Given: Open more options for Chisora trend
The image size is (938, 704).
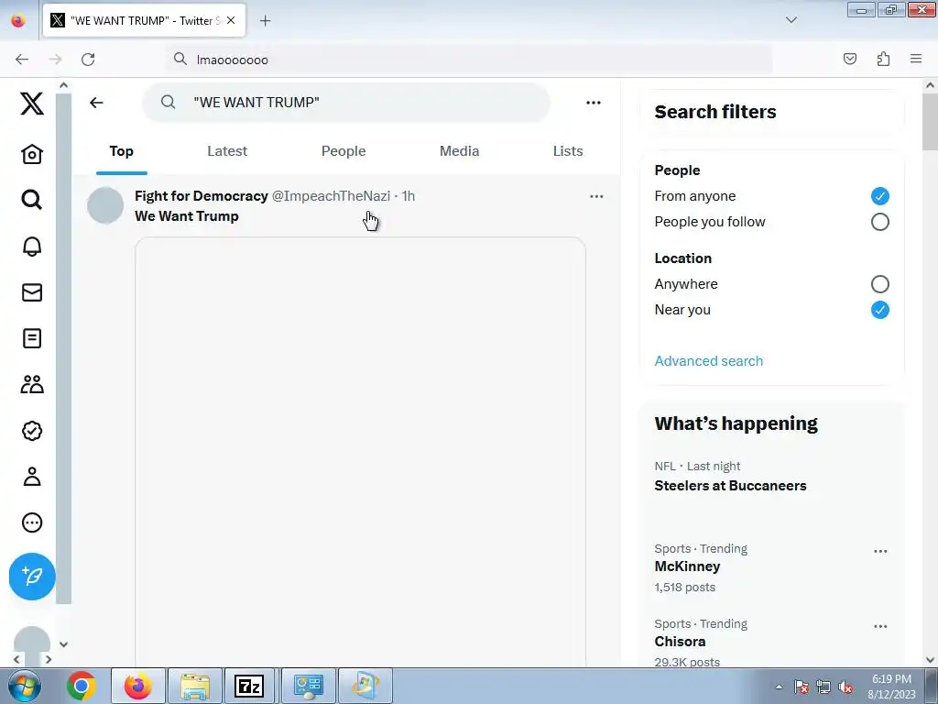Looking at the screenshot, I should coord(880,627).
